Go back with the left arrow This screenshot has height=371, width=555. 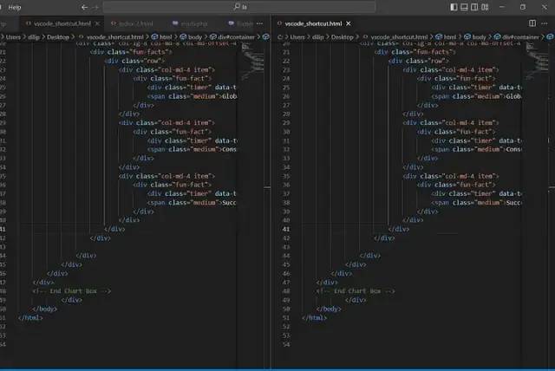(x=84, y=7)
